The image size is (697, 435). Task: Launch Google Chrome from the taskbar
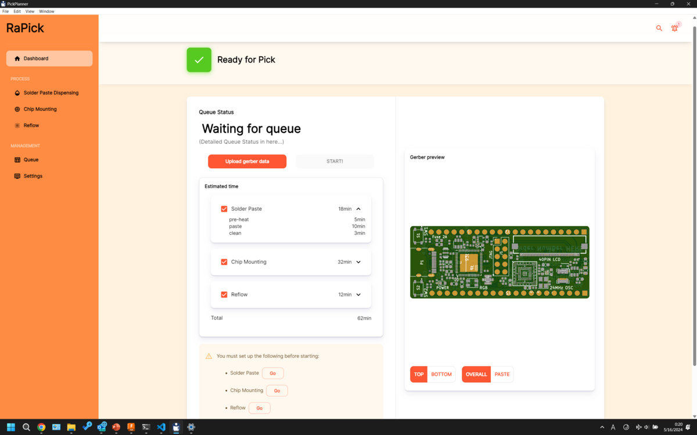[41, 427]
